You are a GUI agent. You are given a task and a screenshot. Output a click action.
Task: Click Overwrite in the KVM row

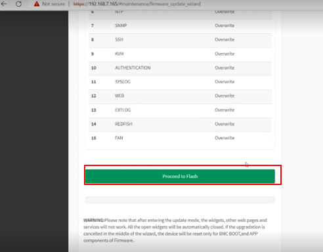tap(225, 54)
